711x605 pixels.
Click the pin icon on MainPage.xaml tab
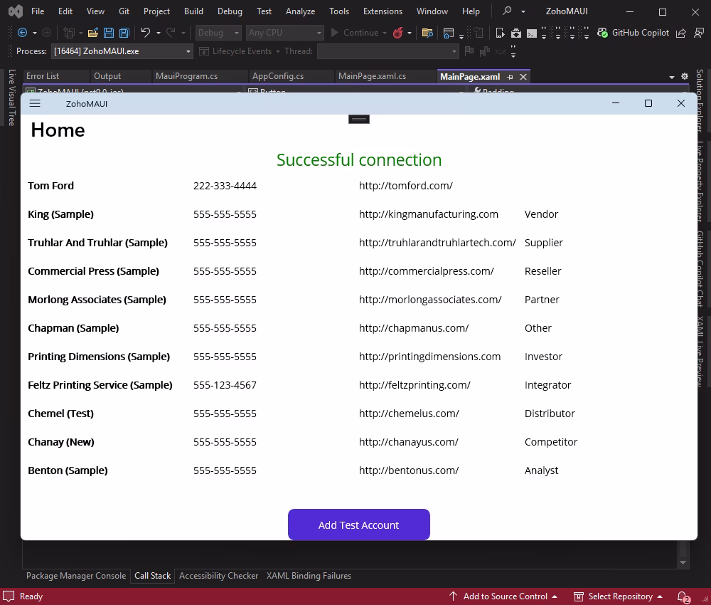(510, 77)
